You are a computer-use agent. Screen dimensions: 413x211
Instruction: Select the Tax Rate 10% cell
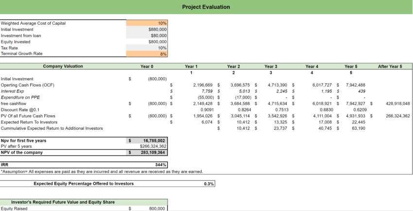(x=147, y=48)
